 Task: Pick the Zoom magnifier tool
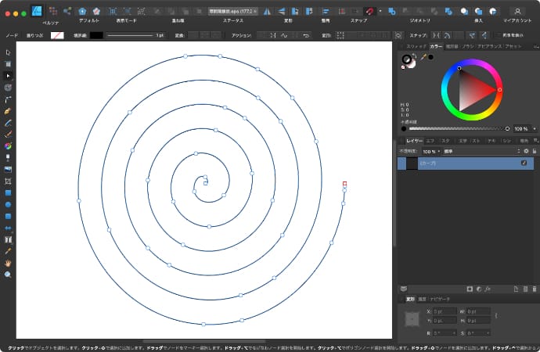coord(8,275)
